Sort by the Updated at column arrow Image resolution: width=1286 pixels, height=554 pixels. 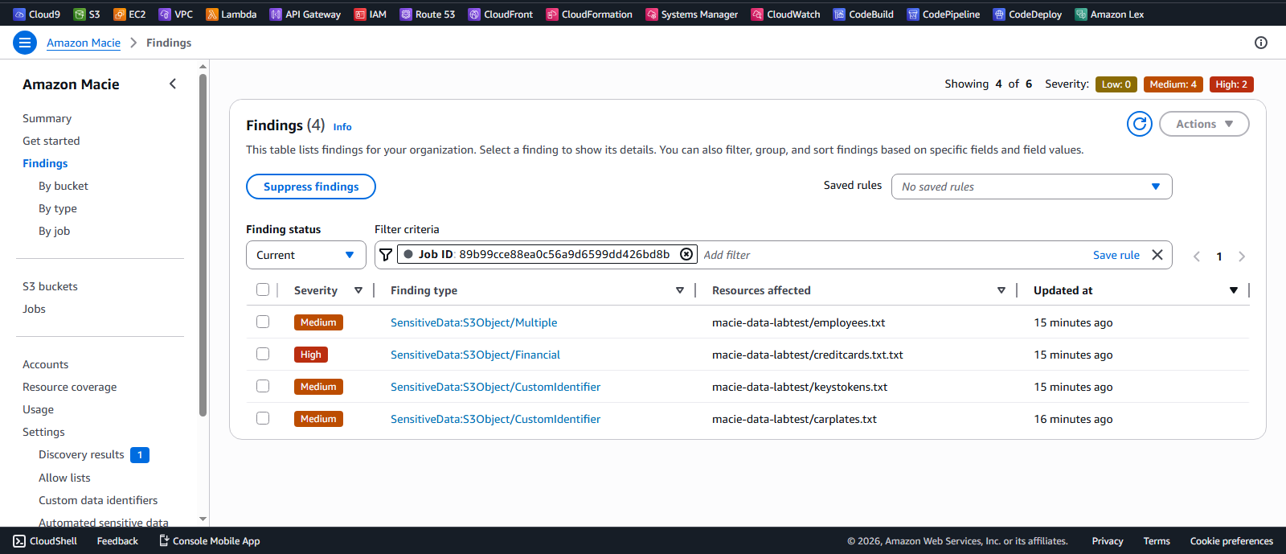[x=1234, y=290]
